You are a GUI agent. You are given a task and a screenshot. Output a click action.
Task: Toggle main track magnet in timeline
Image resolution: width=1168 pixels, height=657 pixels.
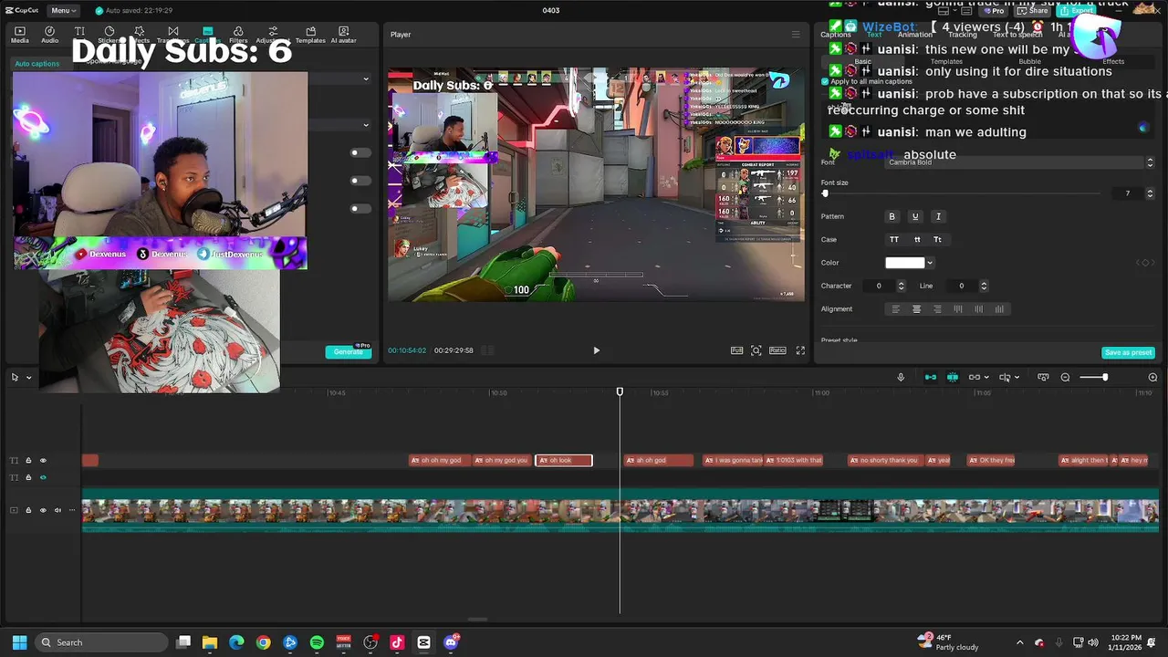click(931, 377)
